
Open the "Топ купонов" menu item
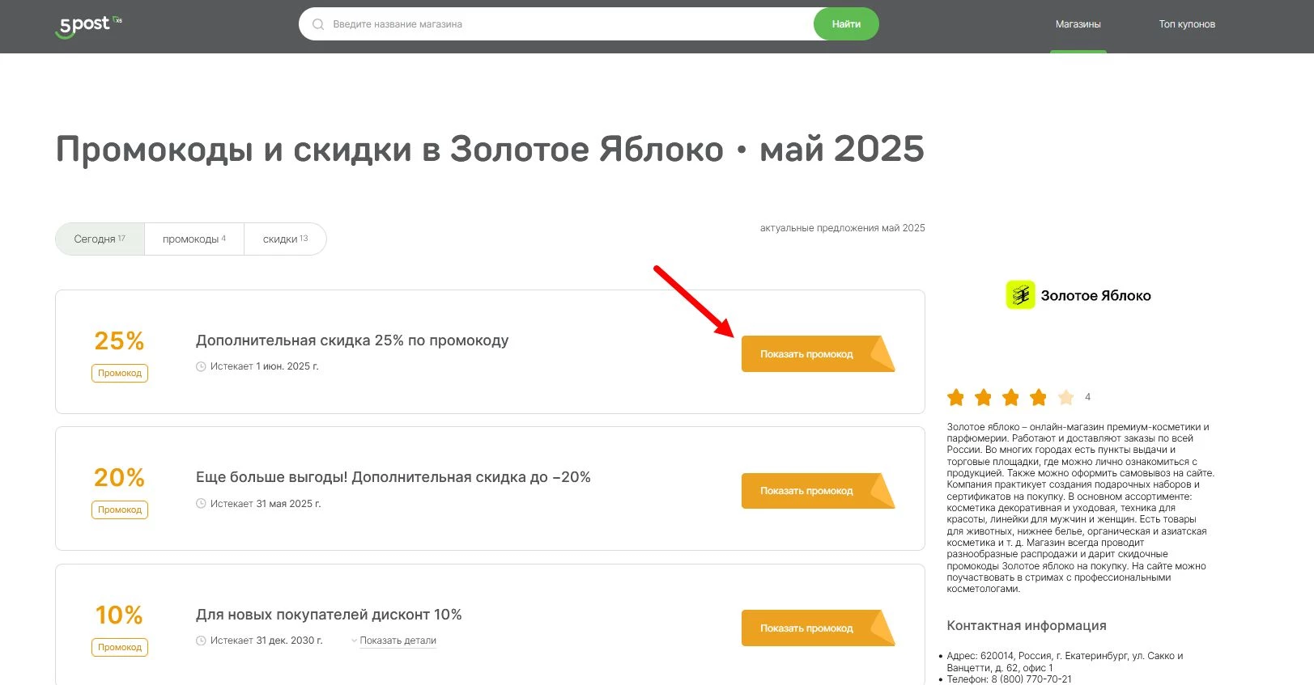pos(1186,23)
